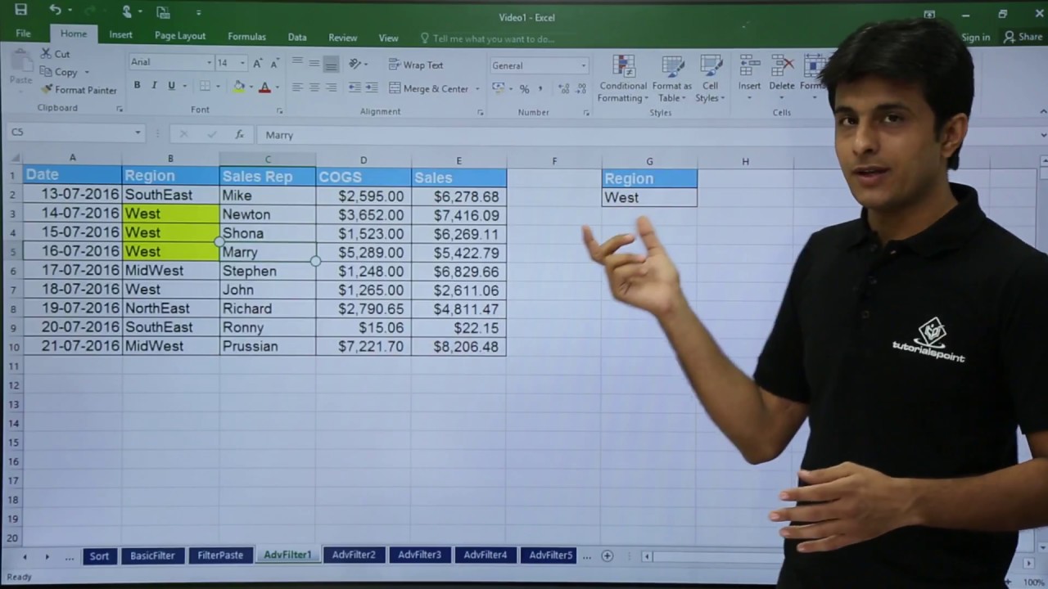1048x589 pixels.
Task: Click the Sign in link
Action: [975, 37]
